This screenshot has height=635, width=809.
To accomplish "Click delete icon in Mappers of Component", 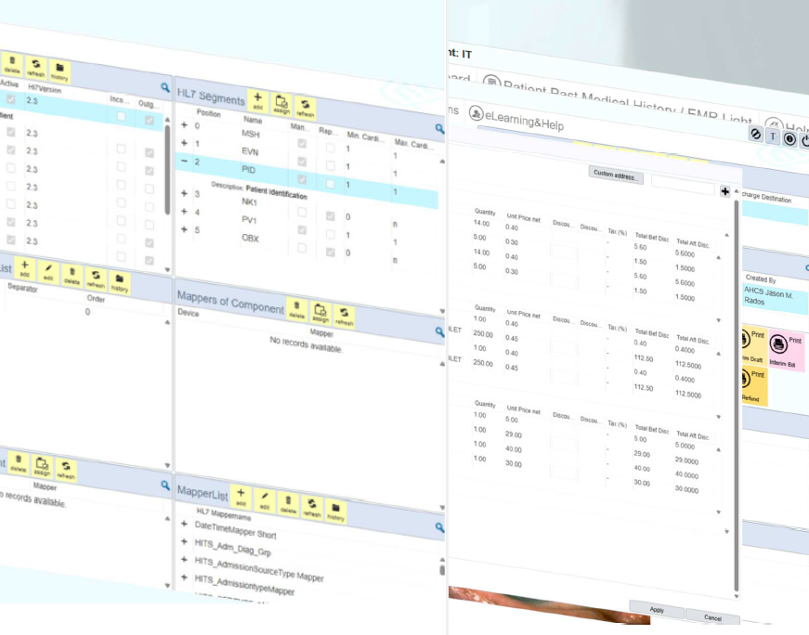I will [297, 309].
